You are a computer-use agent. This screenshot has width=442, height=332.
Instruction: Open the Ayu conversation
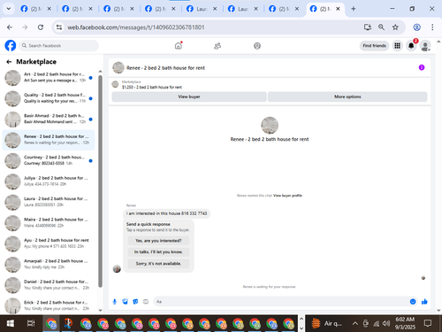49,243
